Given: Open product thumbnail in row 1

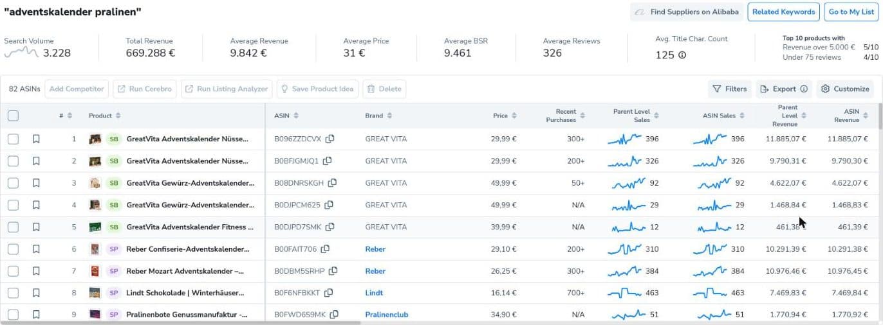Looking at the screenshot, I should click(x=95, y=139).
